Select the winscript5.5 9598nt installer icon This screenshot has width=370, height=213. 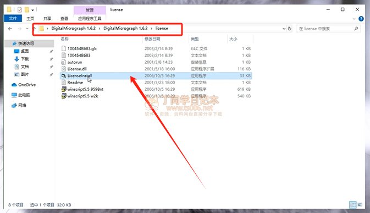64,89
